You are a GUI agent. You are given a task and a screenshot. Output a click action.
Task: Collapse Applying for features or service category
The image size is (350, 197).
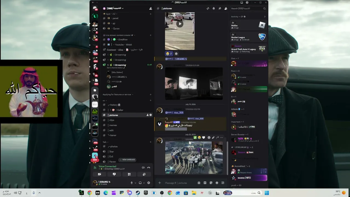coord(118,94)
